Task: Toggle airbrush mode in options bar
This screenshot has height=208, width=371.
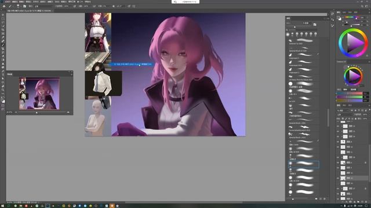Action: (x=94, y=6)
